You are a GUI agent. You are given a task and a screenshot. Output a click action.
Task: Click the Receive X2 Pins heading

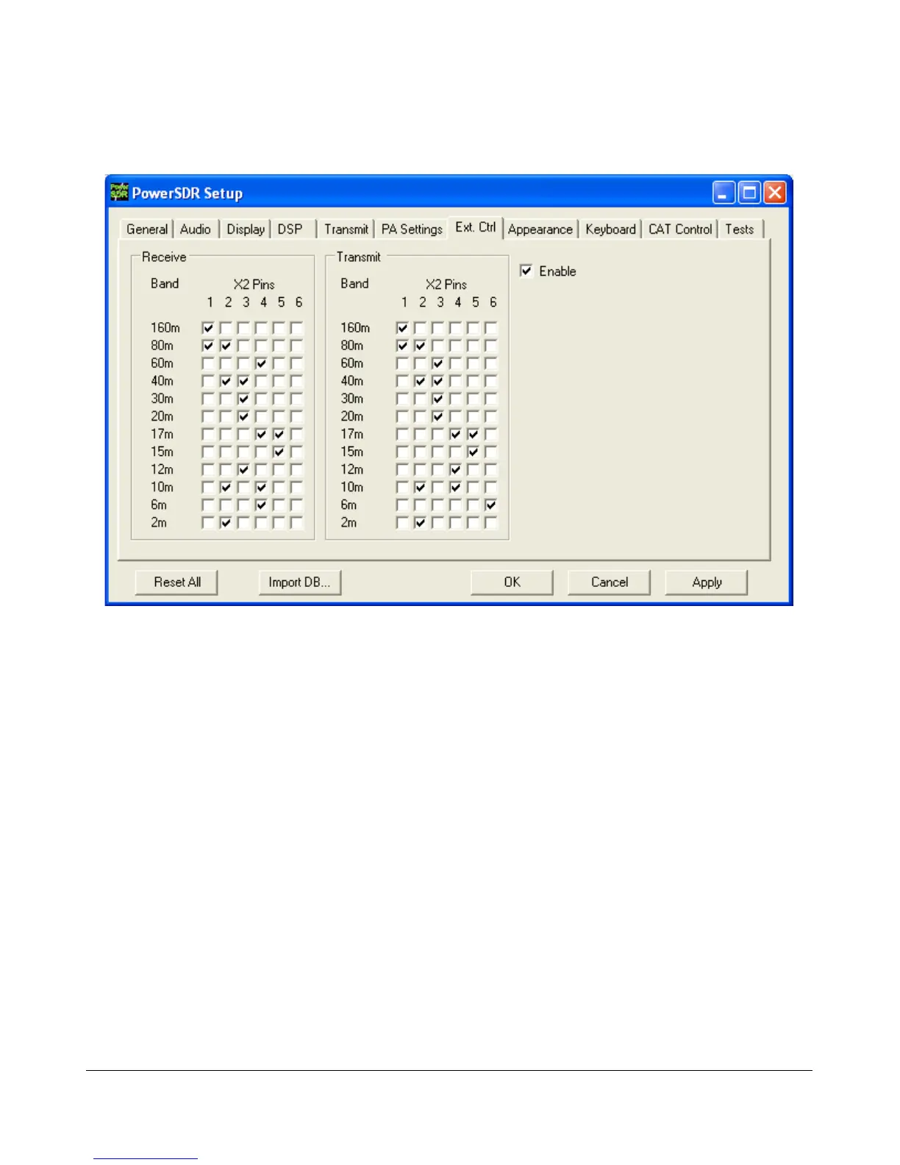point(254,284)
